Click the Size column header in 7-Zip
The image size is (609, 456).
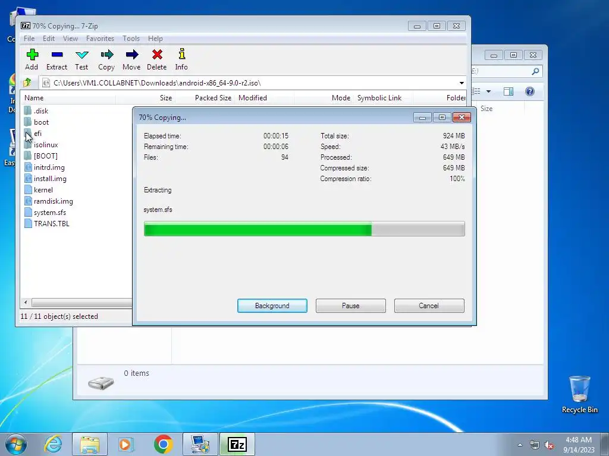(145, 98)
